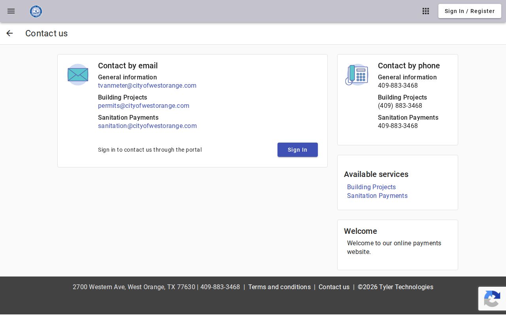Click the General information label under email
This screenshot has height=316, width=506.
point(127,77)
